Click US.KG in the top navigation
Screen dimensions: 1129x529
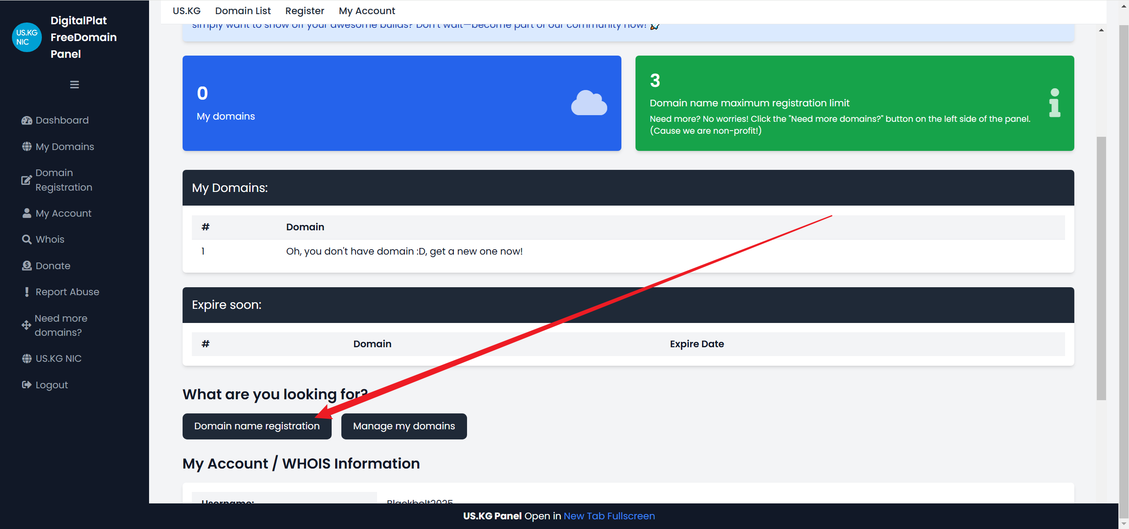(x=187, y=11)
